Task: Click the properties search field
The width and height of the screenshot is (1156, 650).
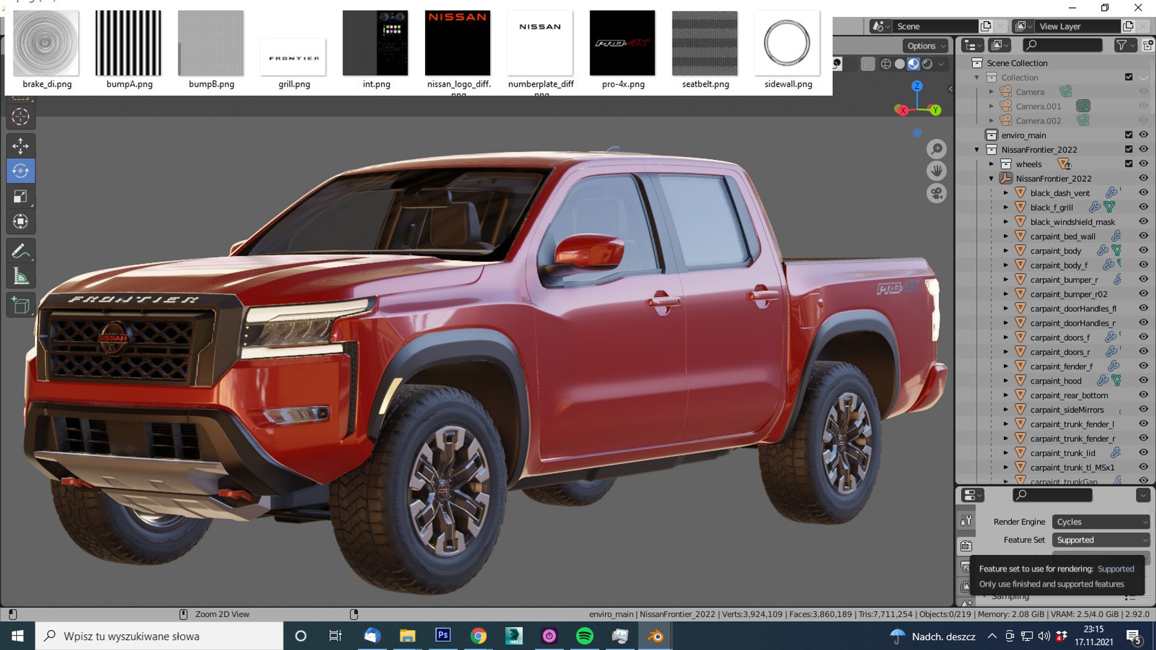Action: coord(1052,495)
